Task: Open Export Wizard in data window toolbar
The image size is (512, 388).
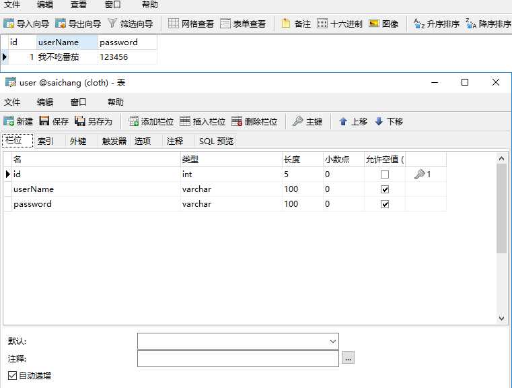Action: coord(78,24)
